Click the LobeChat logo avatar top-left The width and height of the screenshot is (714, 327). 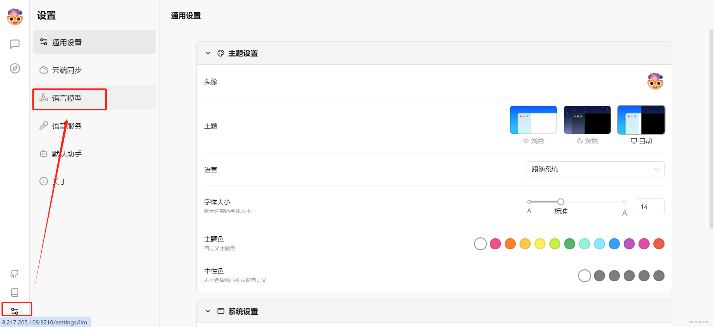pyautogui.click(x=15, y=17)
